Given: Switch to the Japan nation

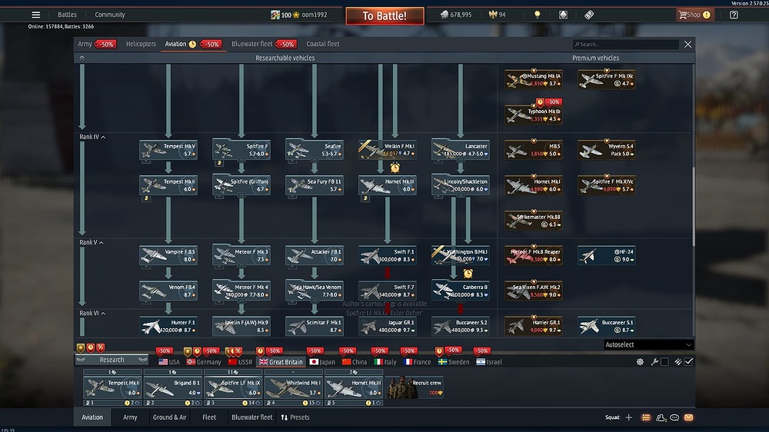Looking at the screenshot, I should point(322,362).
